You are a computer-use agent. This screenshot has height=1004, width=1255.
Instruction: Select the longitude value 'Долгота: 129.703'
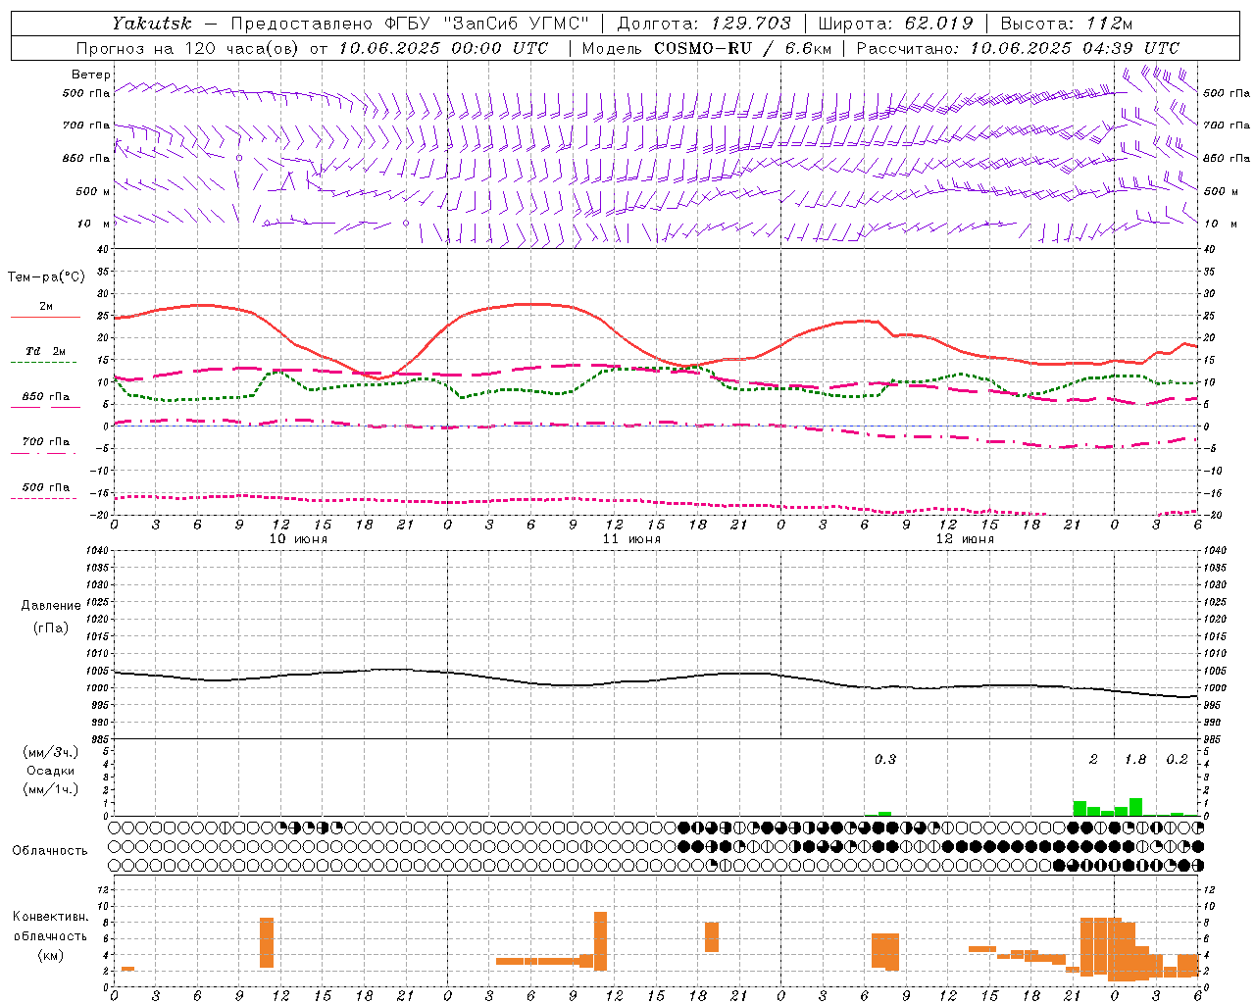point(703,24)
